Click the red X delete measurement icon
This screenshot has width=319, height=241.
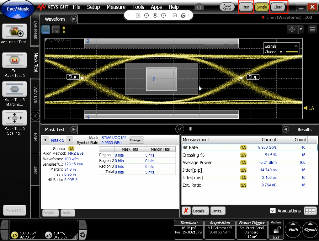[186, 211]
